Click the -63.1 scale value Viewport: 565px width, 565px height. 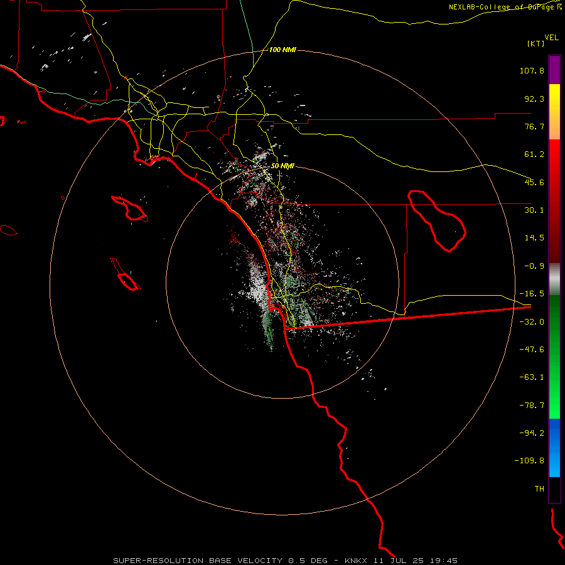tap(532, 377)
